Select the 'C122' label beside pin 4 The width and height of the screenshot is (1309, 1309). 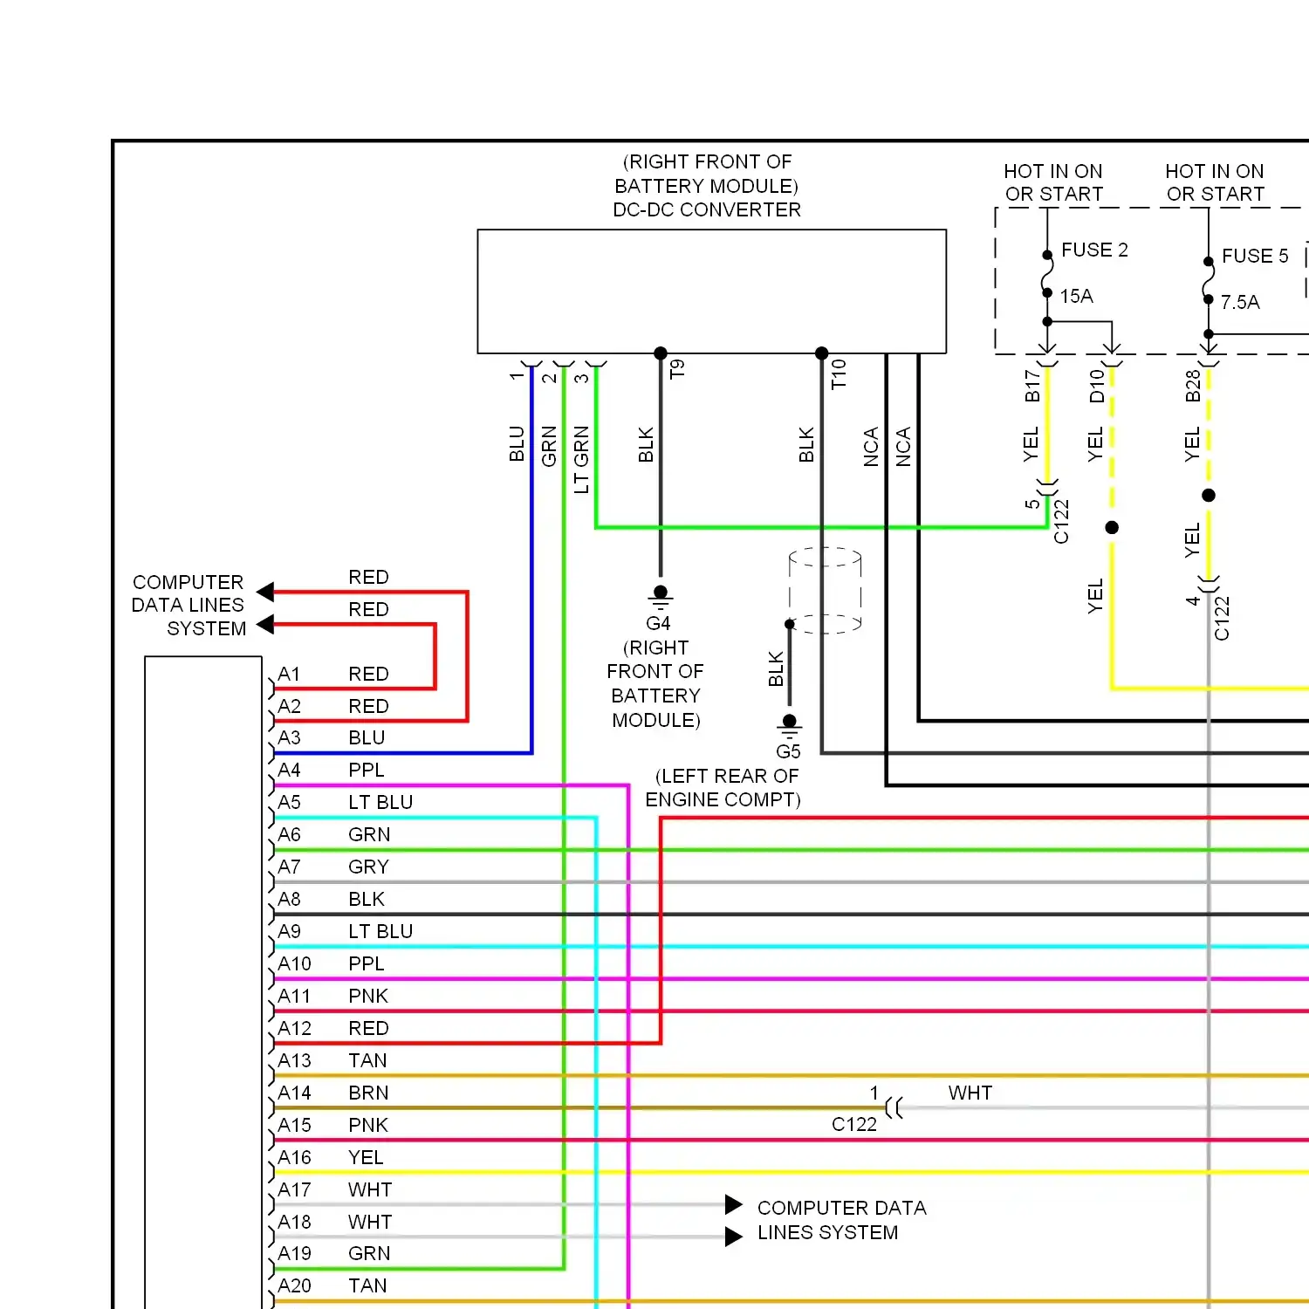pyautogui.click(x=1223, y=618)
